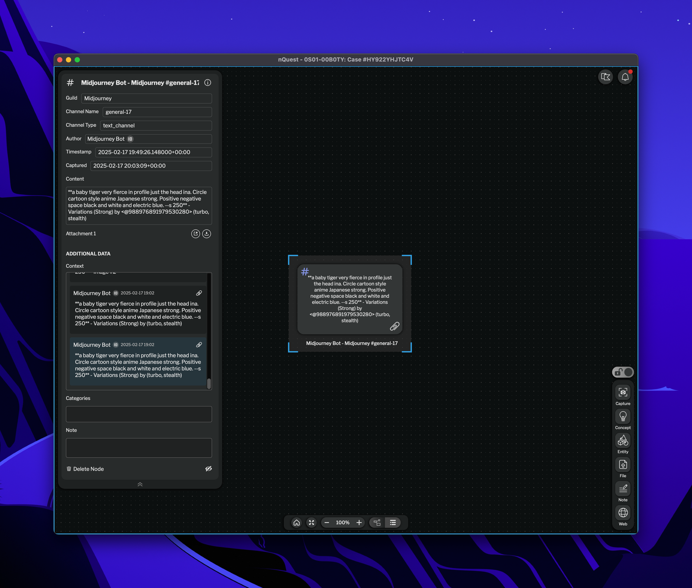This screenshot has width=692, height=588.
Task: Click ID badge in highlighted context message
Action: tap(116, 345)
